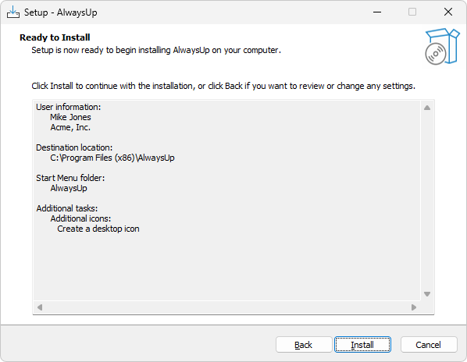Click the 'Setup - AlwaysUp' window title

click(x=60, y=12)
